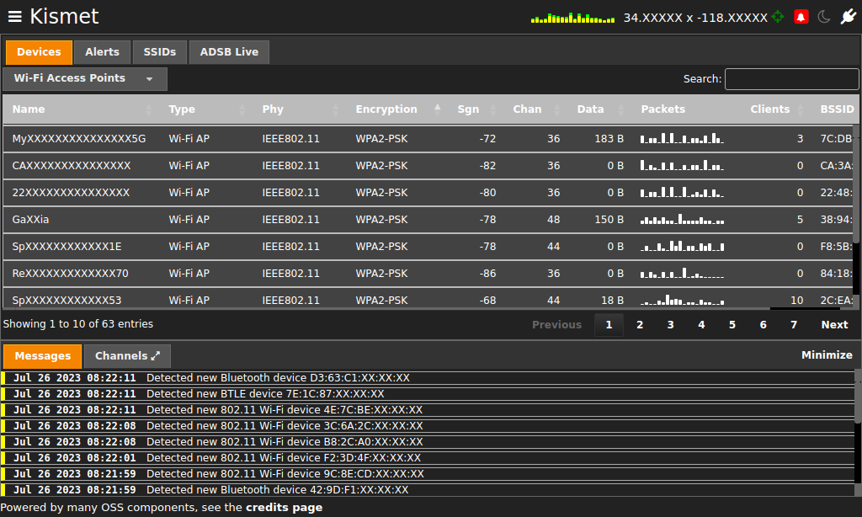Viewport: 862px width, 517px height.
Task: Click data value 150 B cell
Action: 609,220
